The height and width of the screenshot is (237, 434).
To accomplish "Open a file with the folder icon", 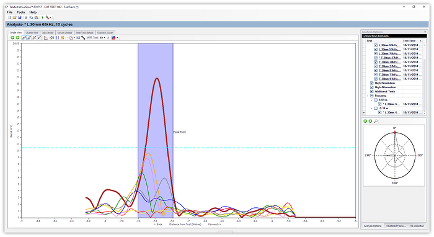I will point(14,17).
